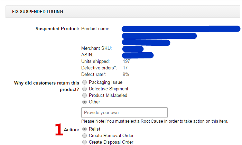The height and width of the screenshot is (145, 242).
Task: Click the 9% defect rate value
Action: [126, 74]
